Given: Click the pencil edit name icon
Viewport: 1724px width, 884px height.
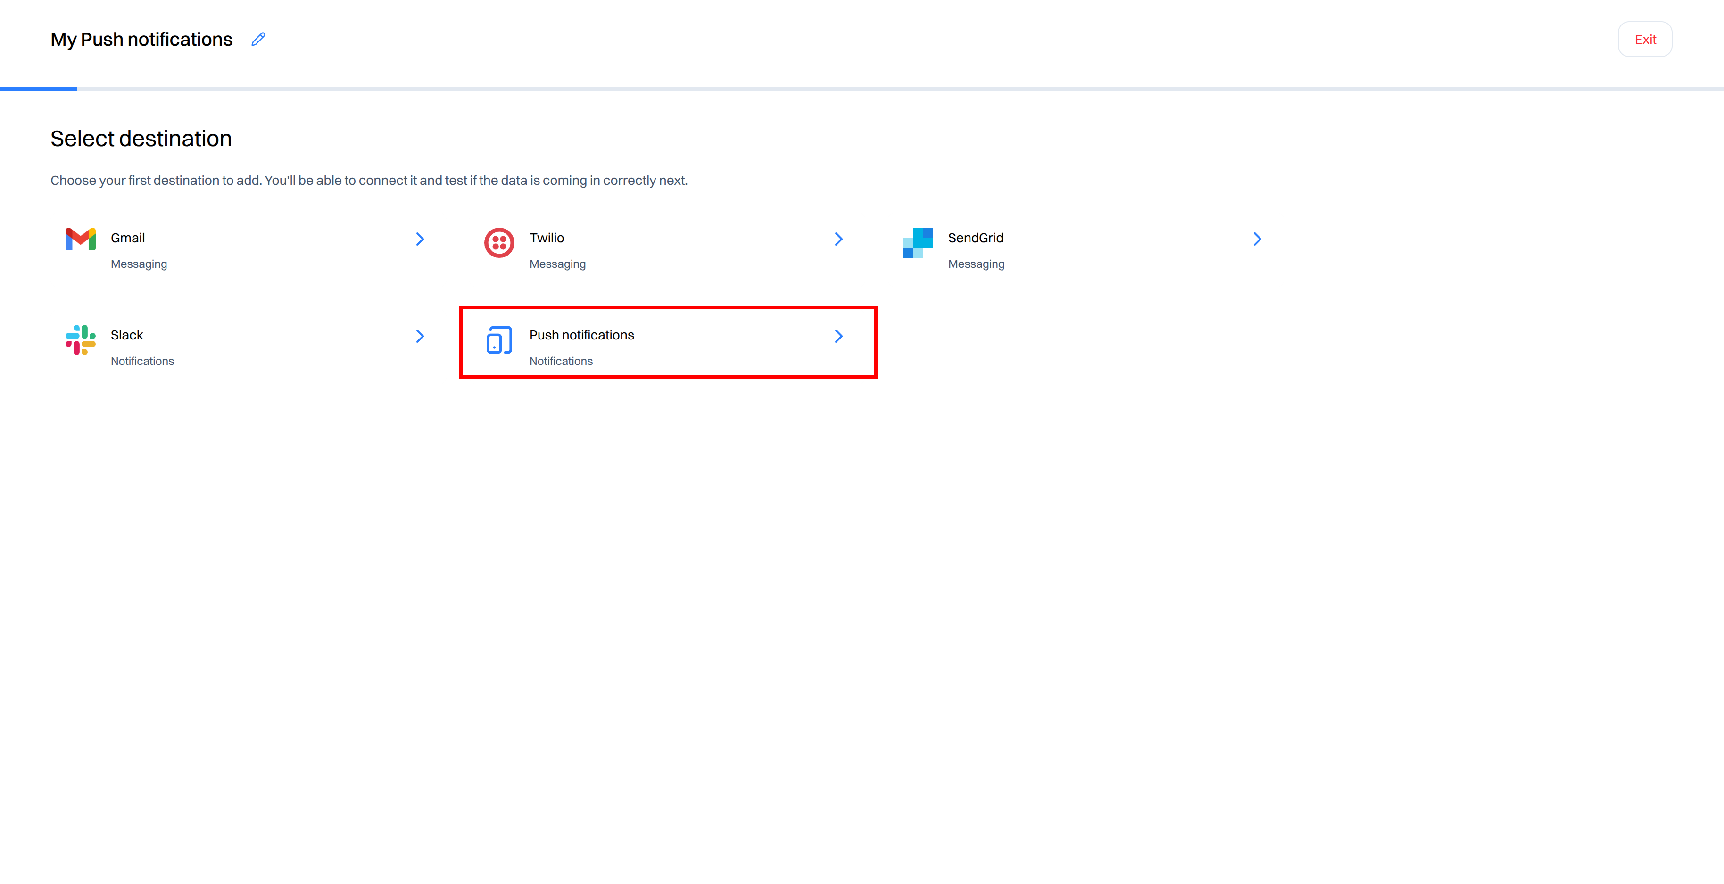Looking at the screenshot, I should click(x=258, y=40).
